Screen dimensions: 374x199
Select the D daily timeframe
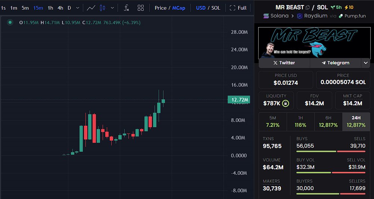pos(69,8)
